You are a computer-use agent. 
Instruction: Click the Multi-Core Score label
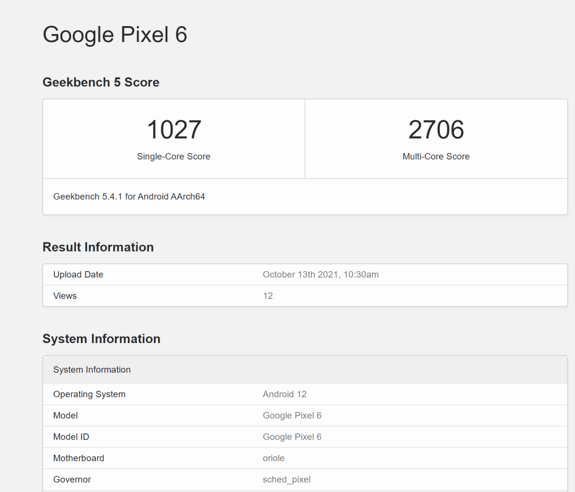[436, 156]
